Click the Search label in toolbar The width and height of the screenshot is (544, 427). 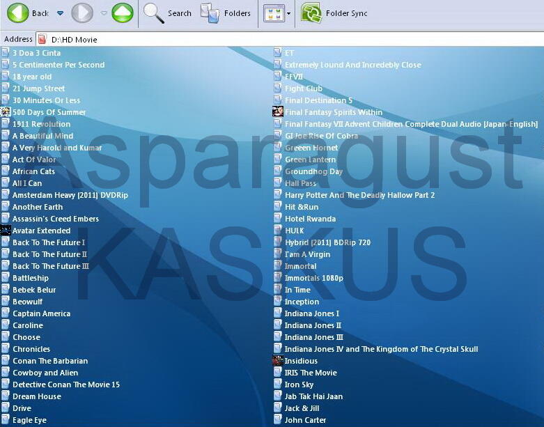180,13
